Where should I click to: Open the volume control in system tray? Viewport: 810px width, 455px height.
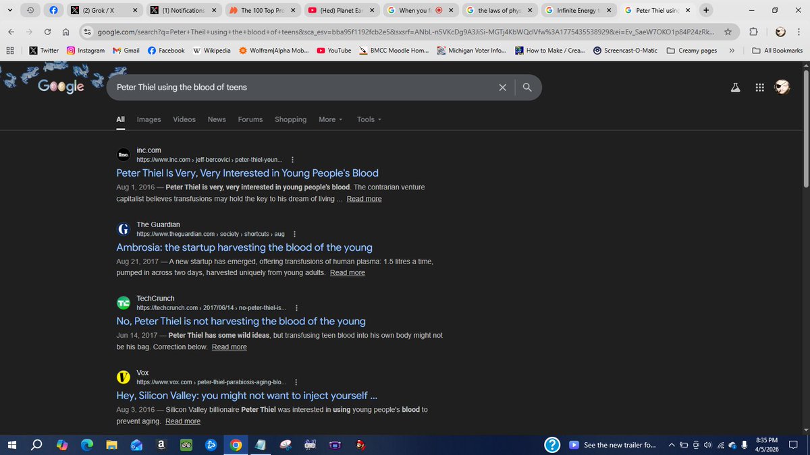[707, 445]
